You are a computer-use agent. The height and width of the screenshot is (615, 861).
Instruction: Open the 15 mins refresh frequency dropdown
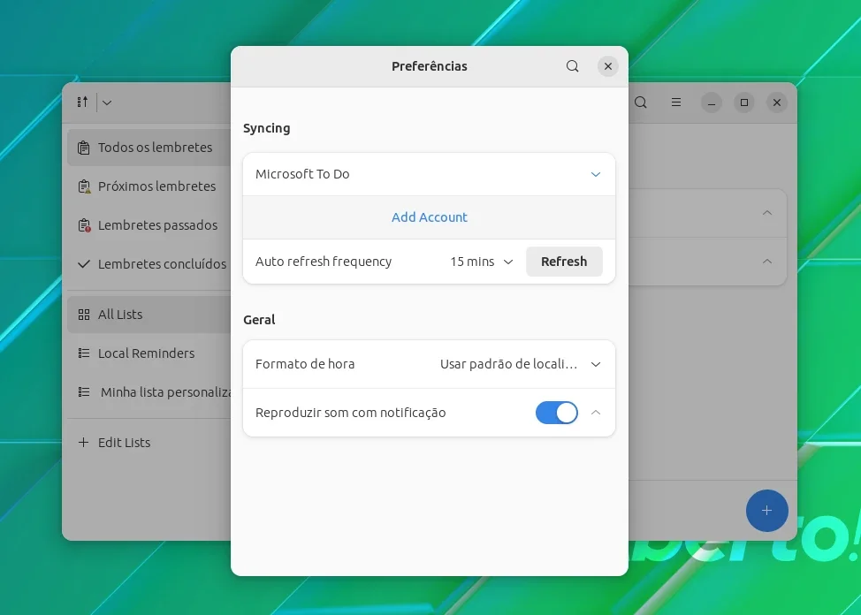[482, 262]
